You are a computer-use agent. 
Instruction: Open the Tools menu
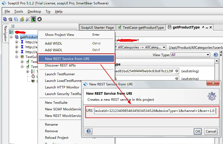pos(18,11)
